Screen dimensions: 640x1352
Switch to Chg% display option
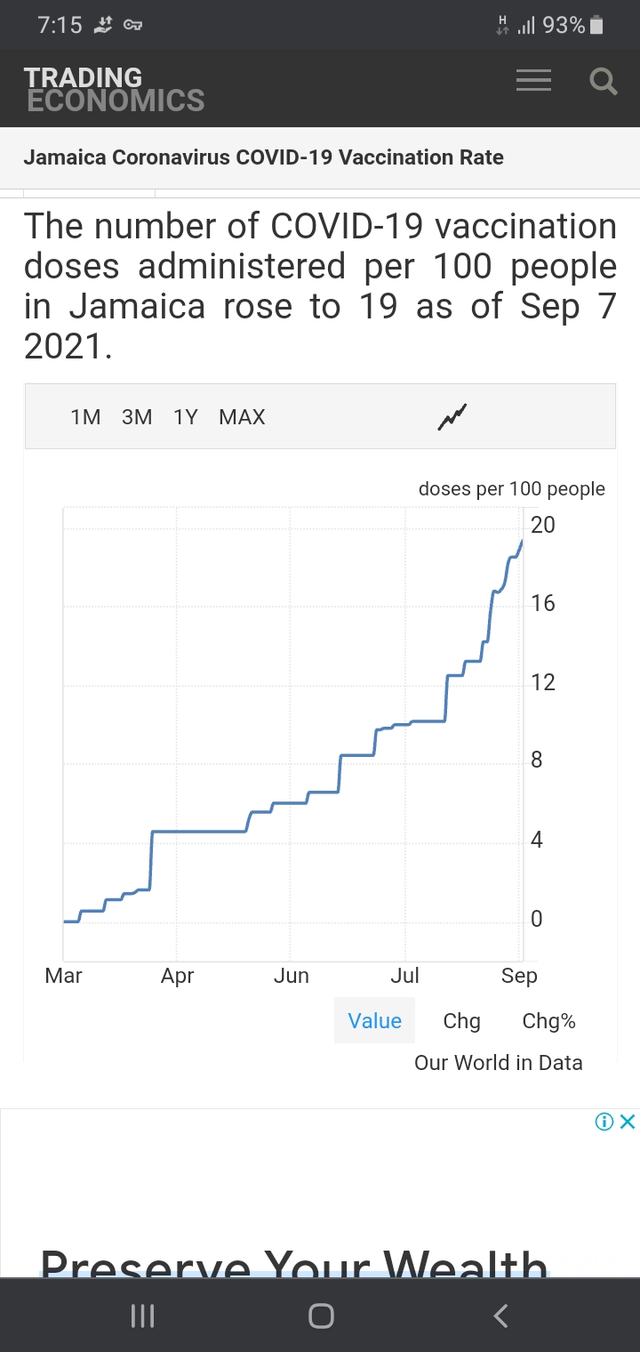[x=548, y=1020]
